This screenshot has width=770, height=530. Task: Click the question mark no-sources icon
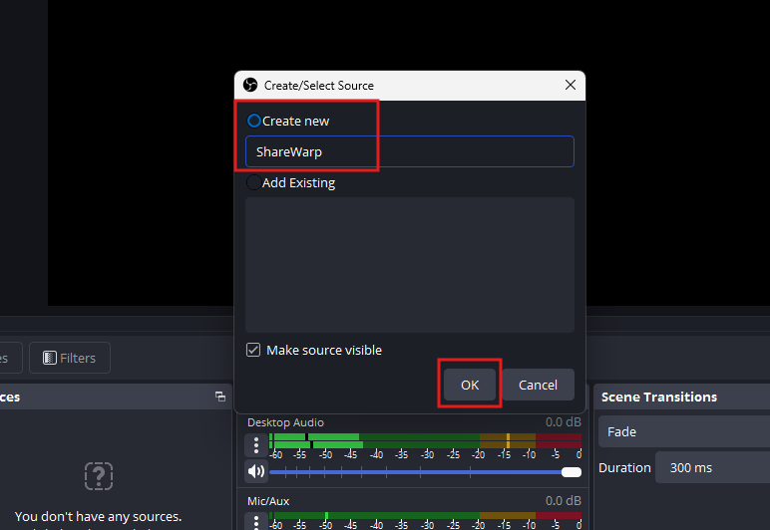pyautogui.click(x=98, y=476)
